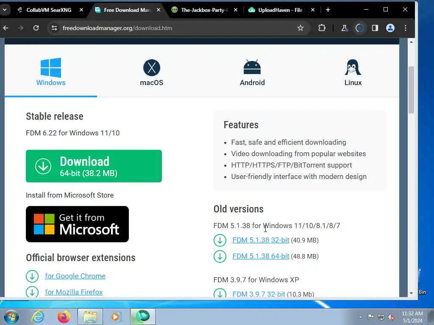
Task: Open the Extensions puzzle icon
Action: (x=322, y=28)
